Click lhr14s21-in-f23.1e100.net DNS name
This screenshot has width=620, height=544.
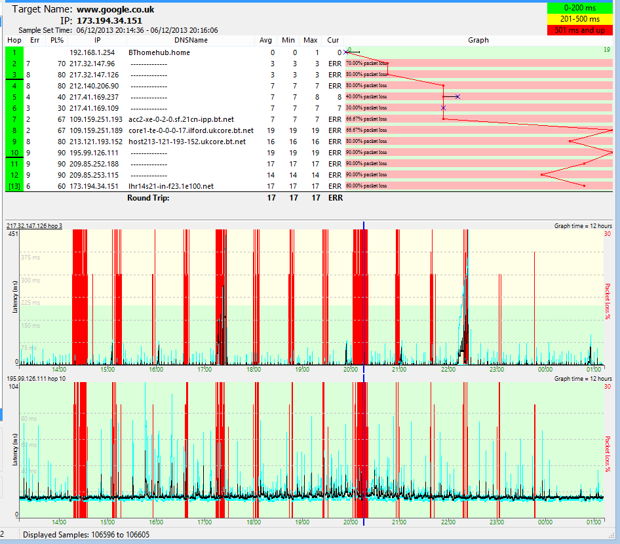tap(171, 186)
